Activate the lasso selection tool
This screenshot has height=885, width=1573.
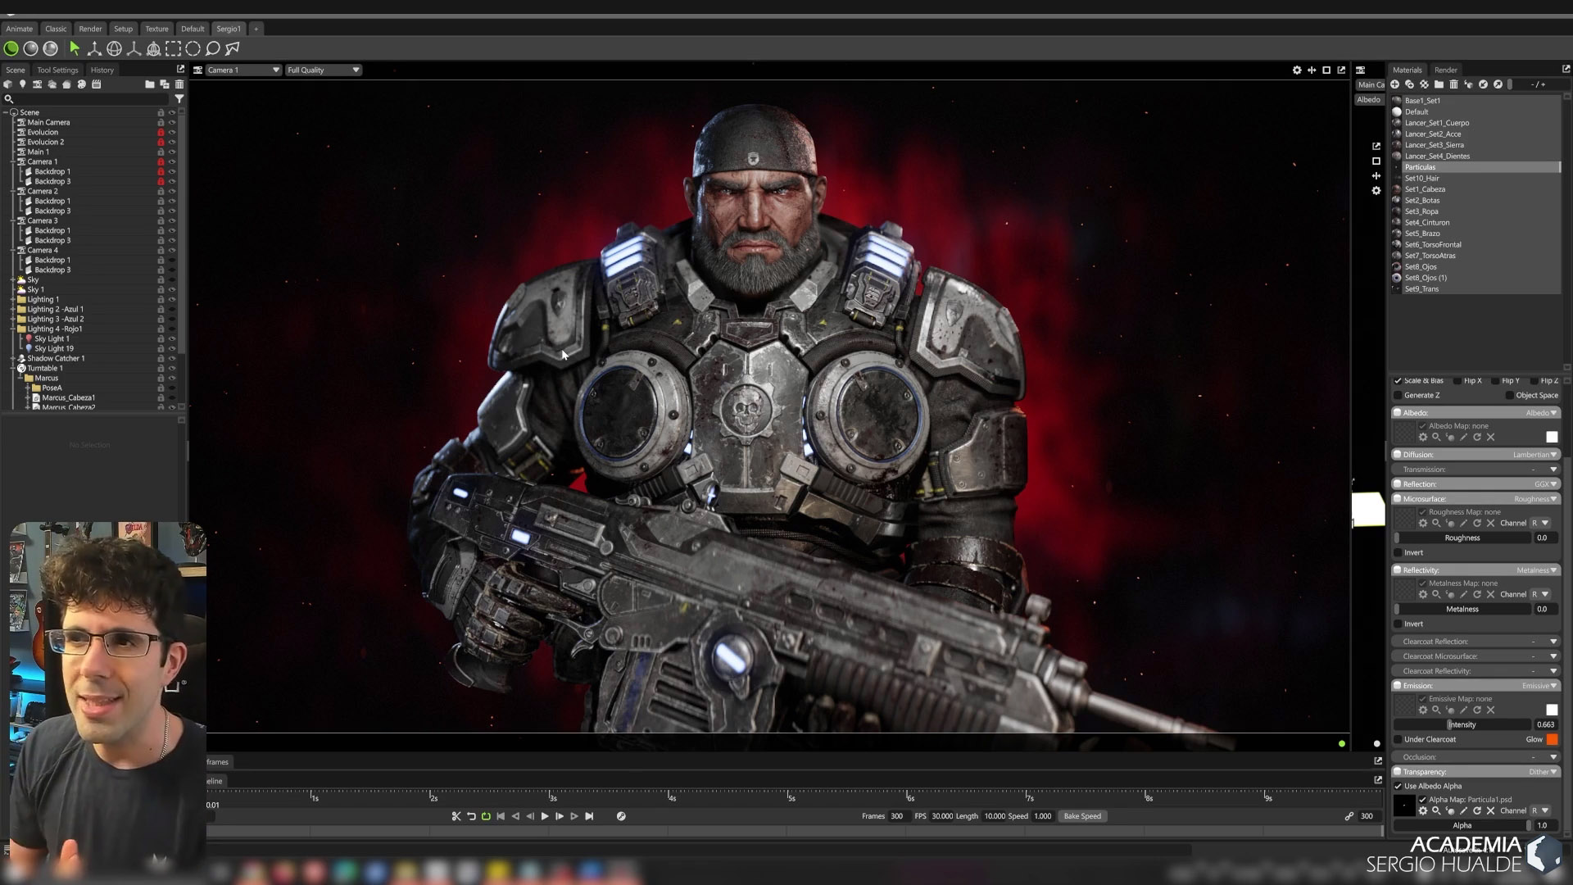pyautogui.click(x=212, y=49)
